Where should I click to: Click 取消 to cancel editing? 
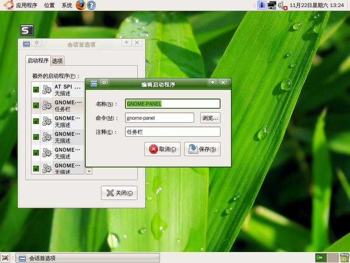point(162,149)
